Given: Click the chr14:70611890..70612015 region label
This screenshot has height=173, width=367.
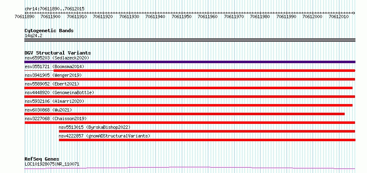Looking at the screenshot, I should [x=54, y=9].
